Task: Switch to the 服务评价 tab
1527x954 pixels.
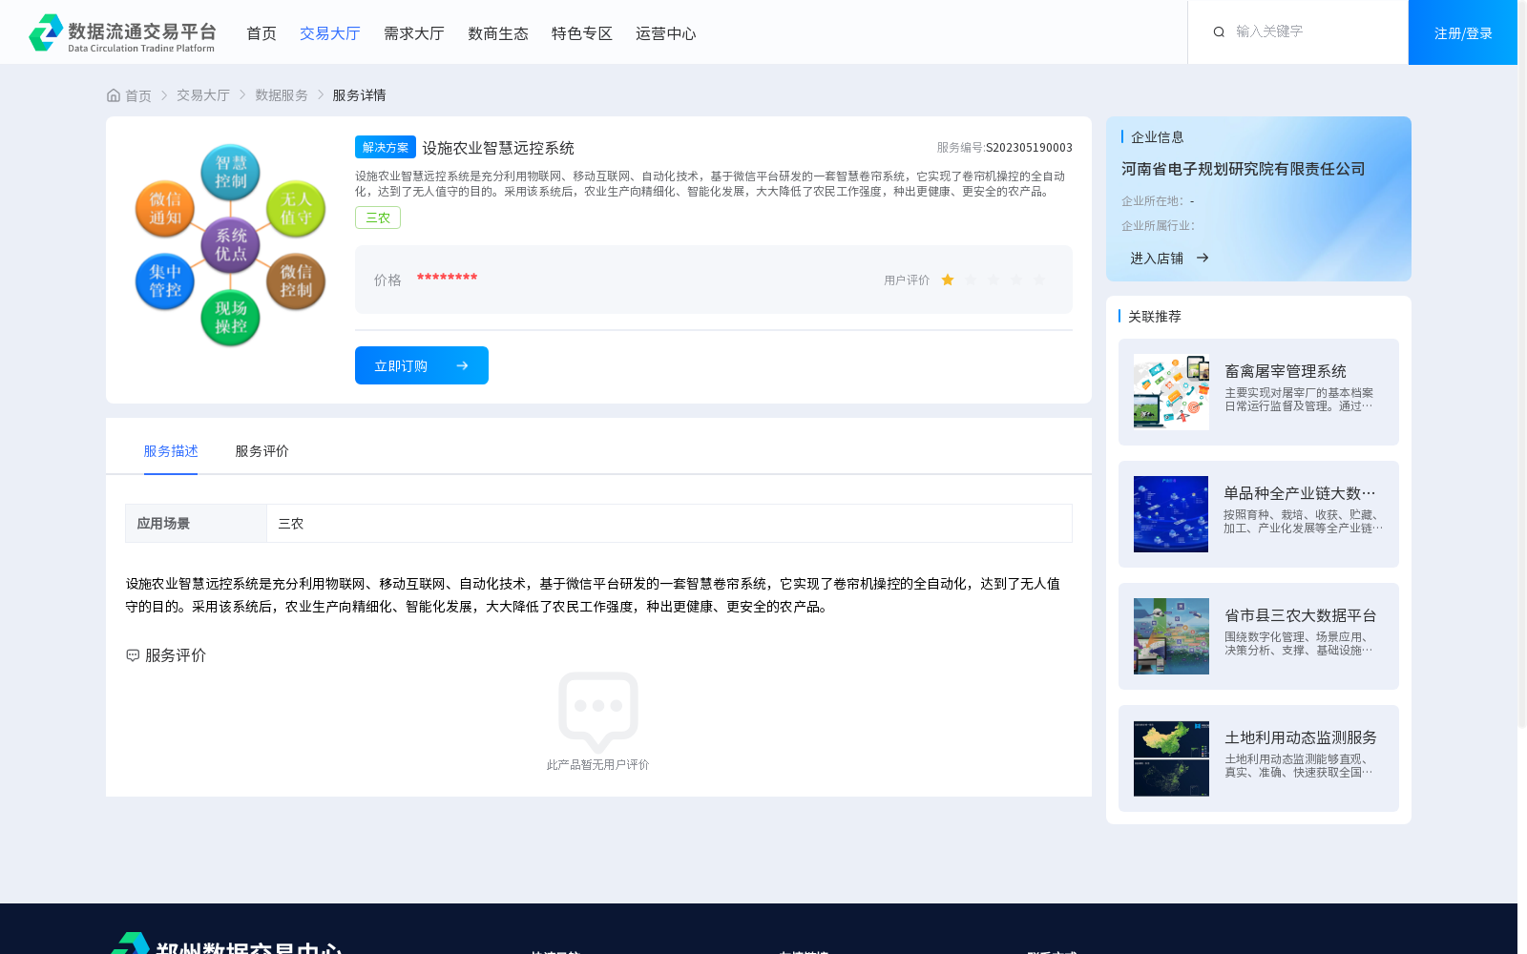Action: [262, 451]
